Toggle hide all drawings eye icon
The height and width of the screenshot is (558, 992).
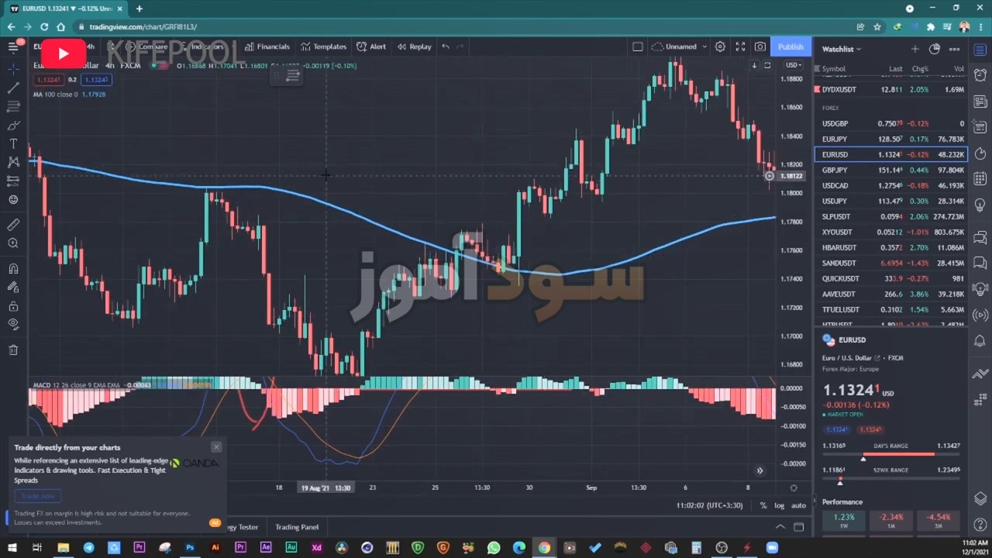(13, 325)
